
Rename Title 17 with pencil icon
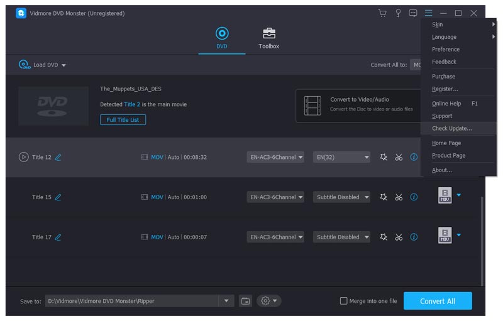[x=58, y=237]
